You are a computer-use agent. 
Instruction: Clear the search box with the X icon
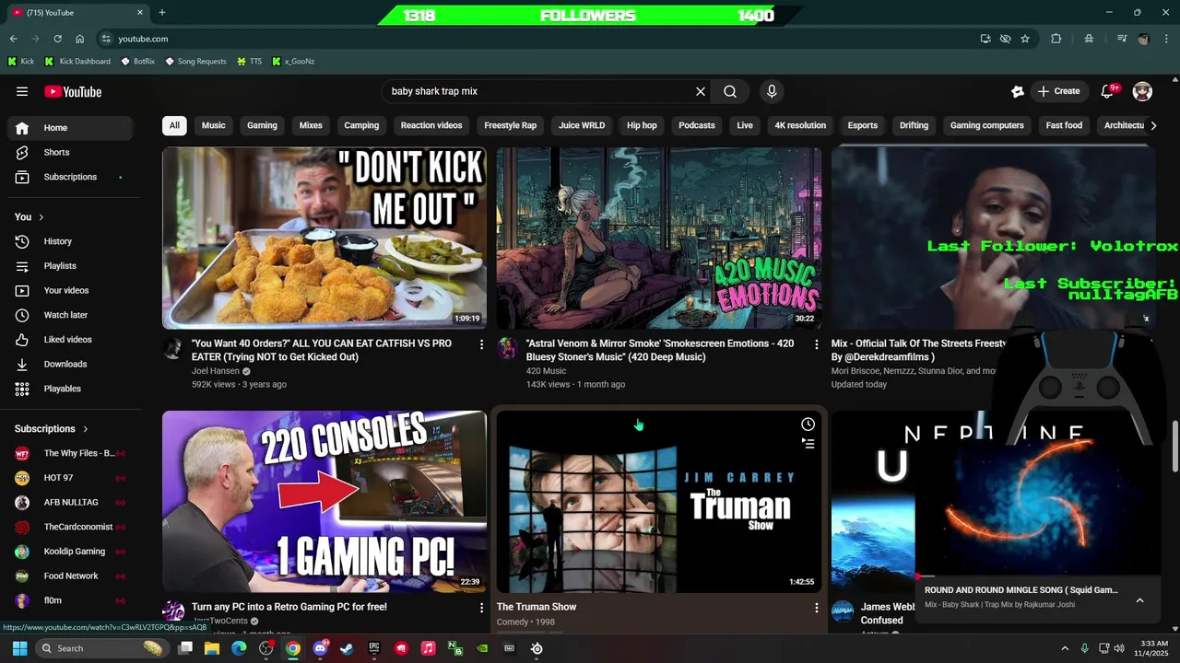[701, 91]
